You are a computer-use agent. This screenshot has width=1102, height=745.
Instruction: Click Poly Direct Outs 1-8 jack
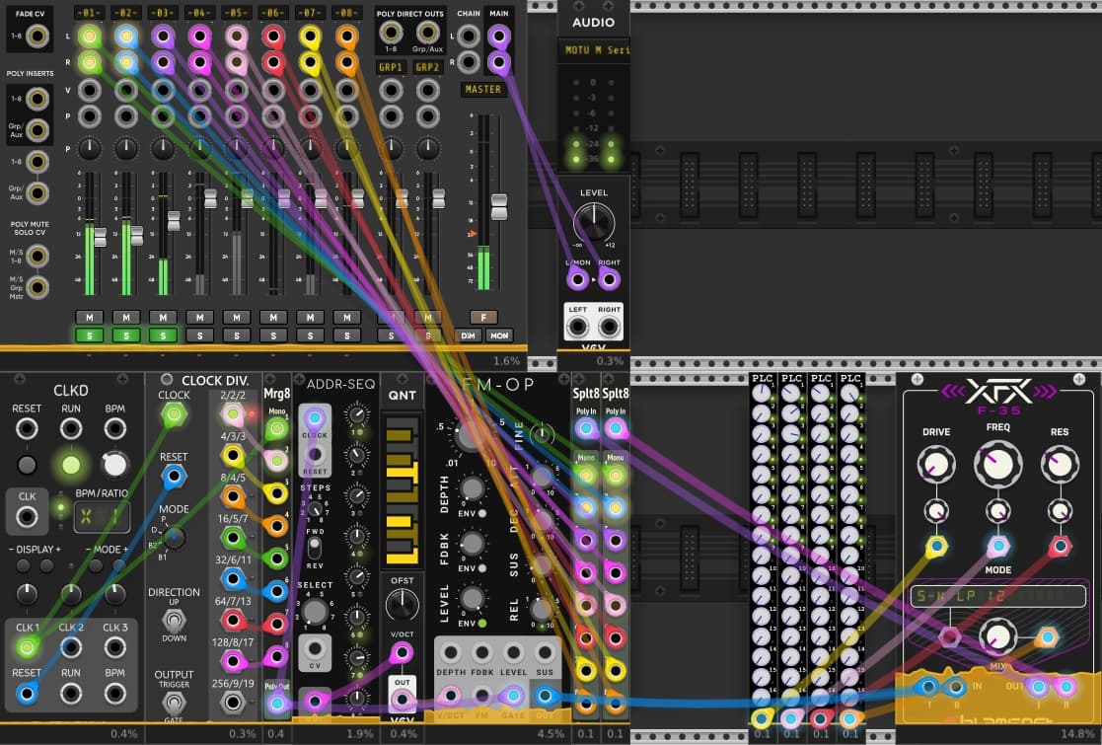coord(391,32)
